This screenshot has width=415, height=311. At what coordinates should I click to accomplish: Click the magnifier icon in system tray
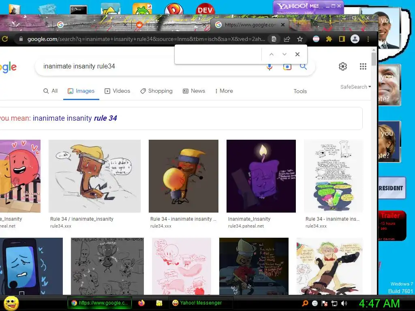point(305,303)
